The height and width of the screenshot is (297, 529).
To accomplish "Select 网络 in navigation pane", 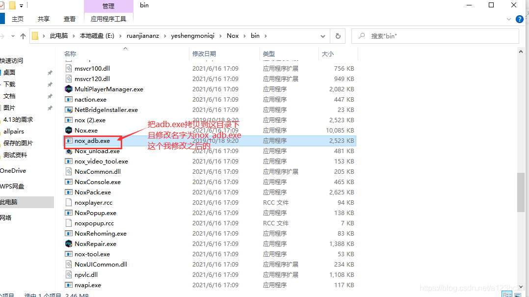I will [x=6, y=217].
